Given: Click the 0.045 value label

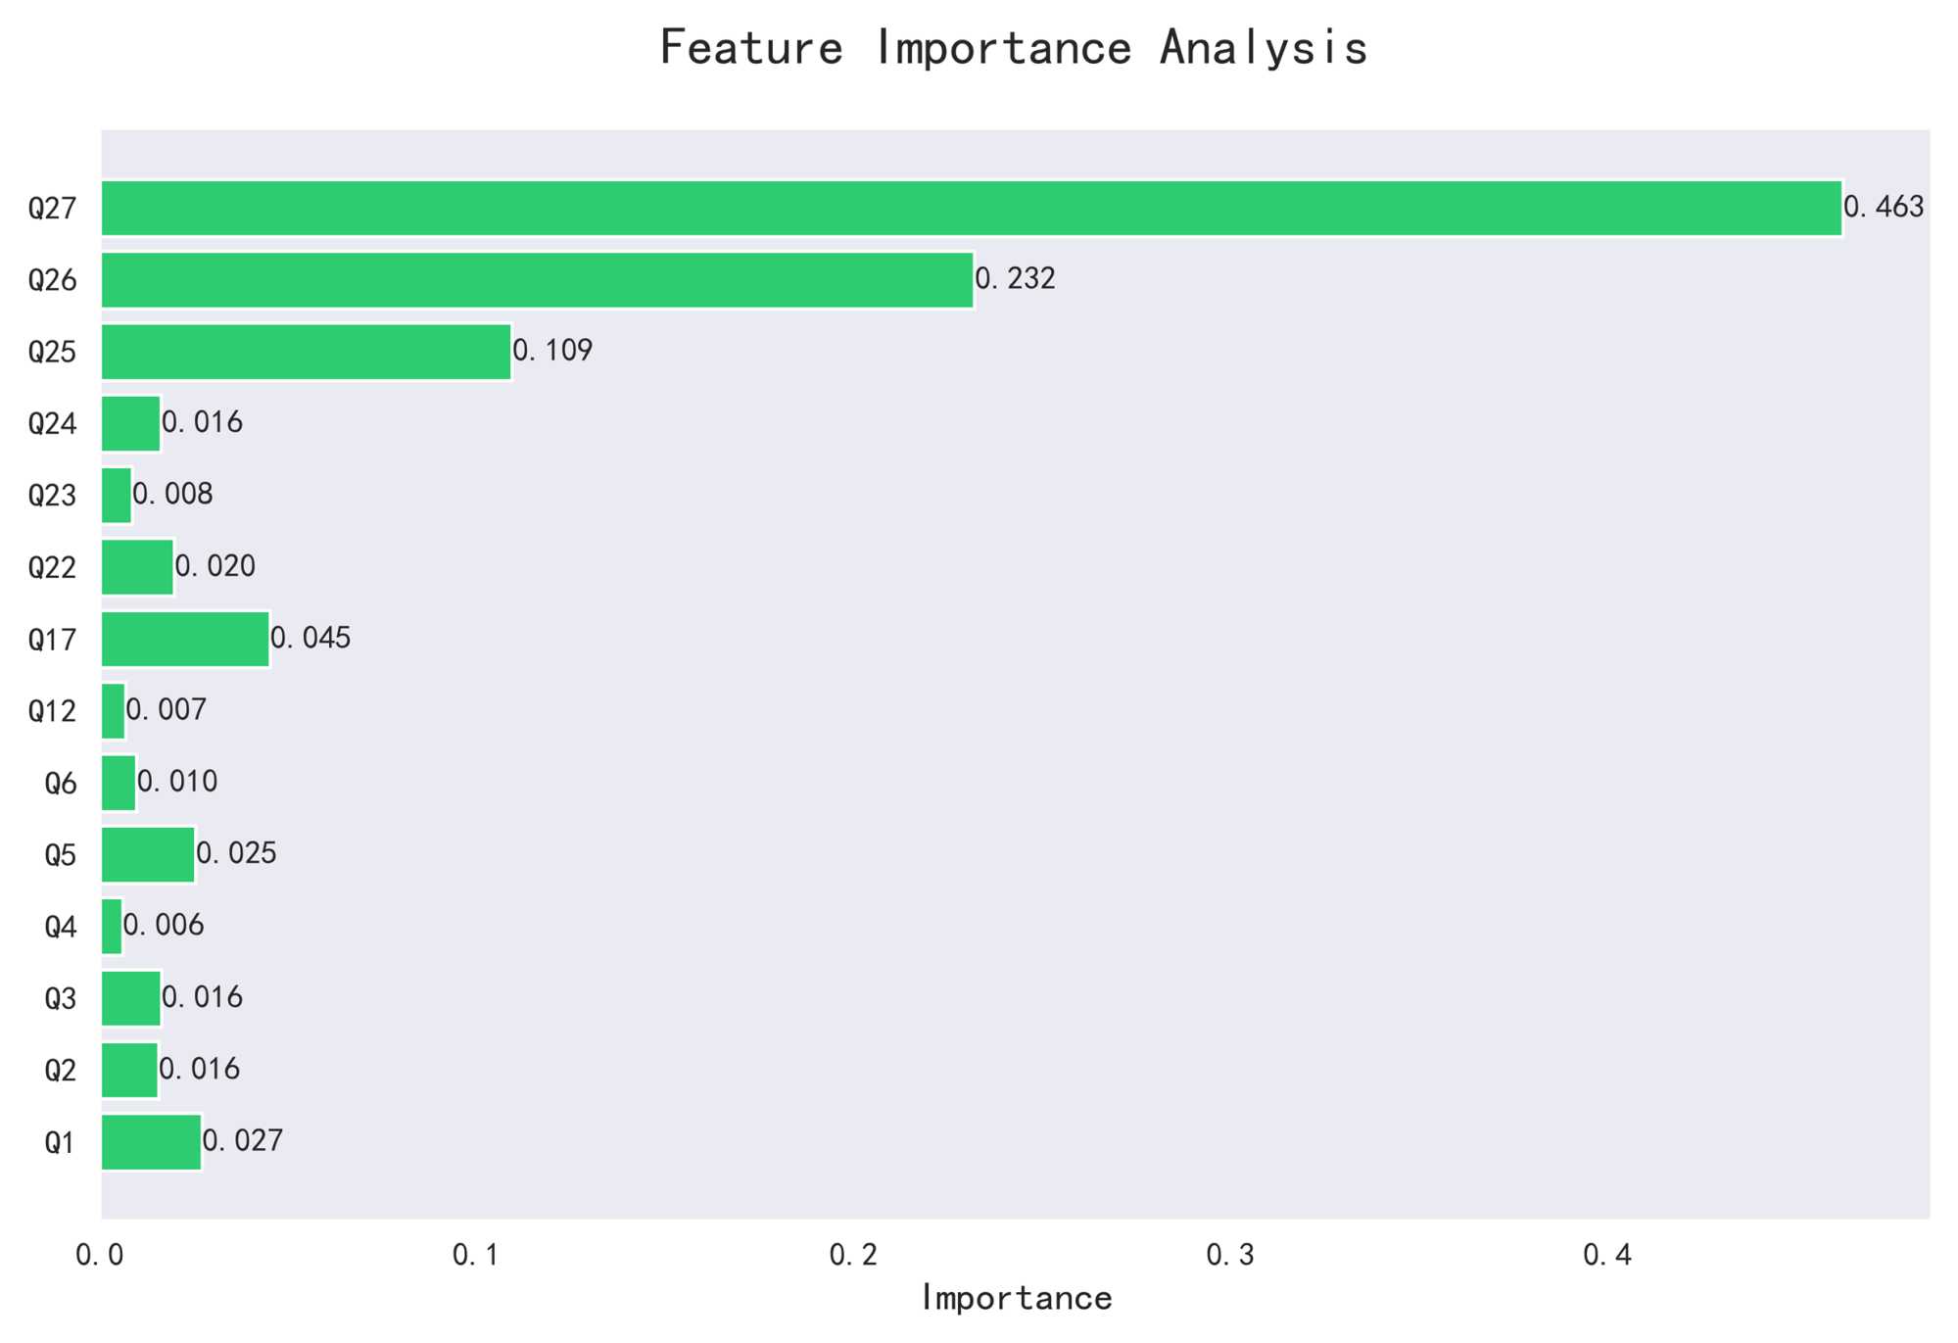Looking at the screenshot, I should pos(310,639).
